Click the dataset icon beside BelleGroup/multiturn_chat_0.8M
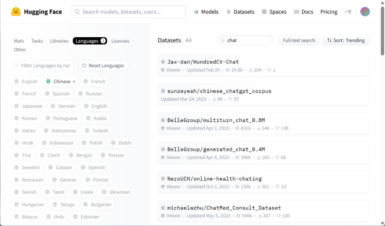The width and height of the screenshot is (385, 226). 163,120
